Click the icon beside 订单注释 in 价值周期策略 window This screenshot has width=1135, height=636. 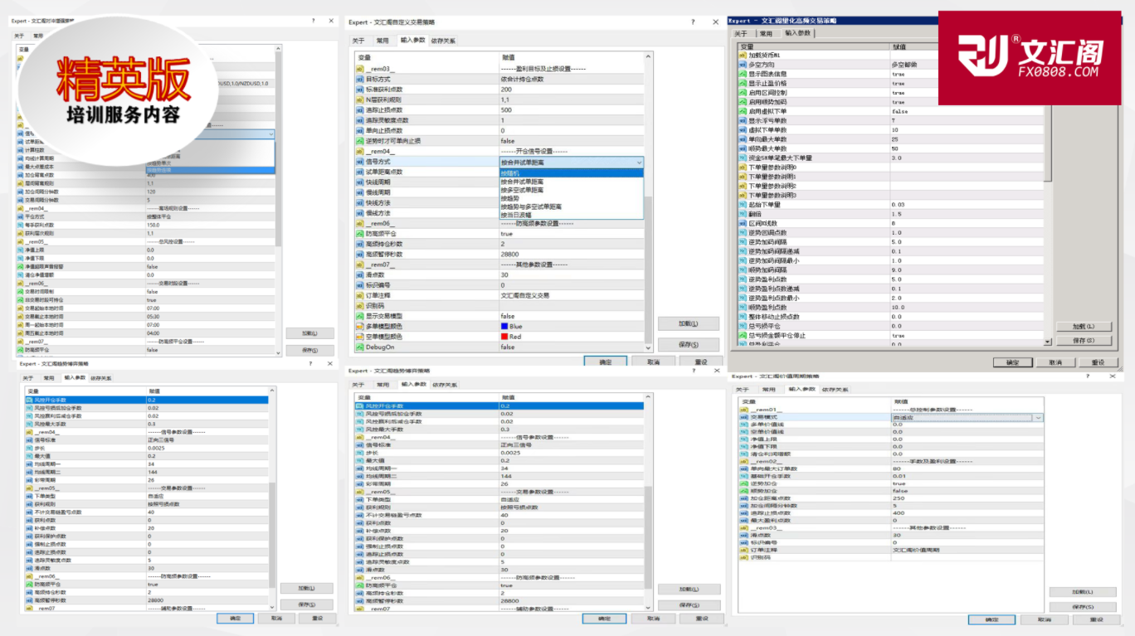[x=743, y=550]
